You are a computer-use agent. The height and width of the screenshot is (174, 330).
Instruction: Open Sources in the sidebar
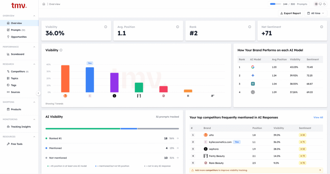coord(14,92)
